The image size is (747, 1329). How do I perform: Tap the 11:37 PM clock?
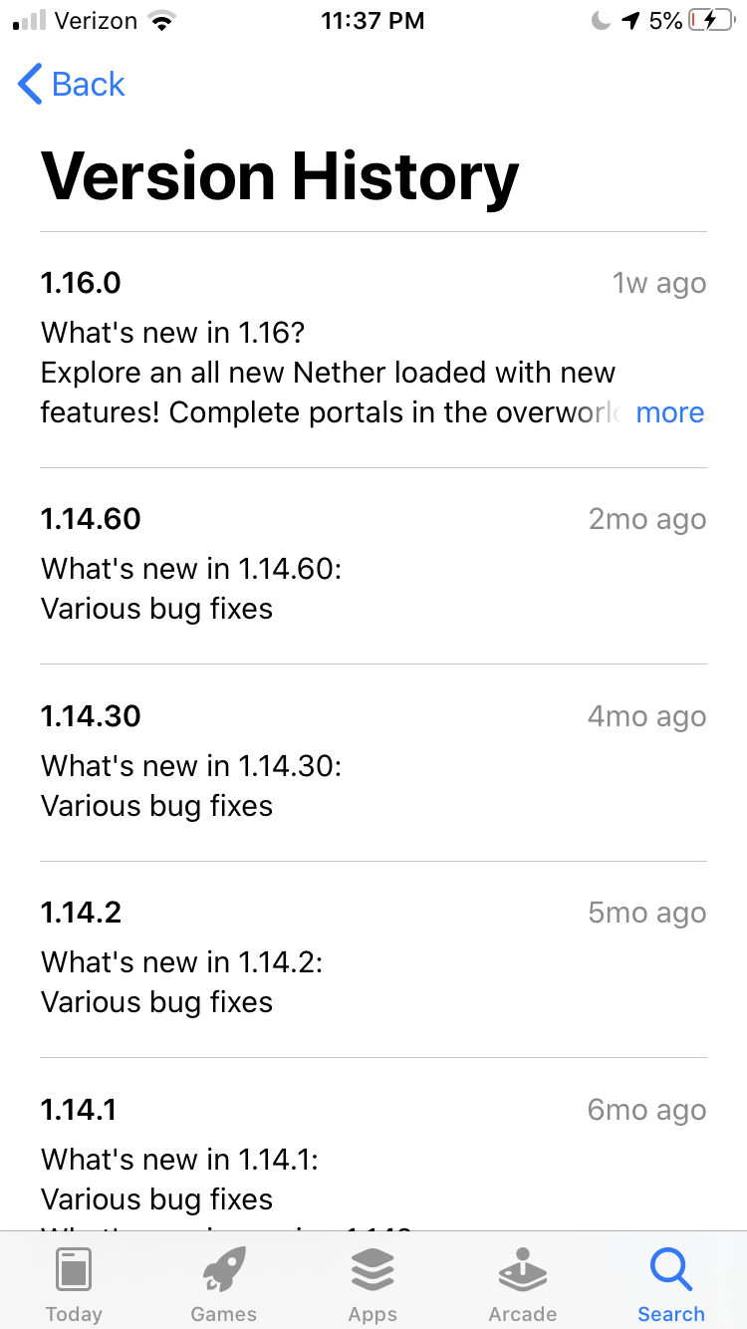click(373, 21)
